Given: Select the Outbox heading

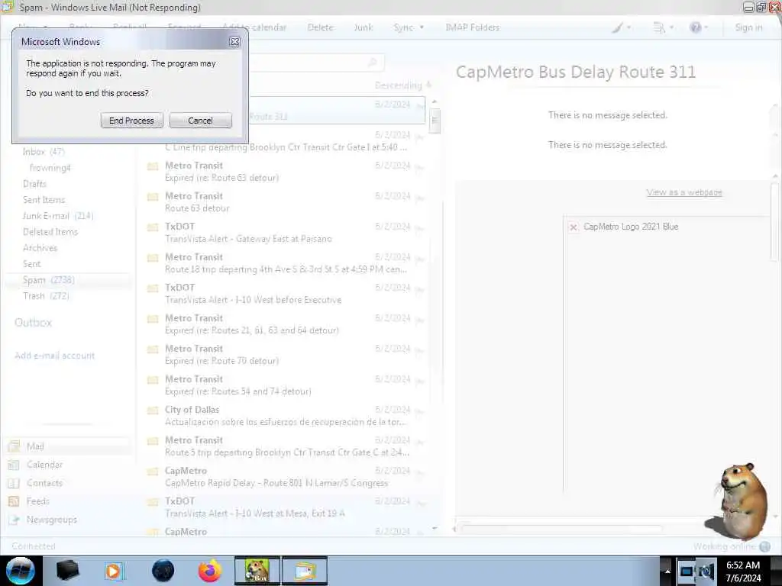Looking at the screenshot, I should (33, 323).
